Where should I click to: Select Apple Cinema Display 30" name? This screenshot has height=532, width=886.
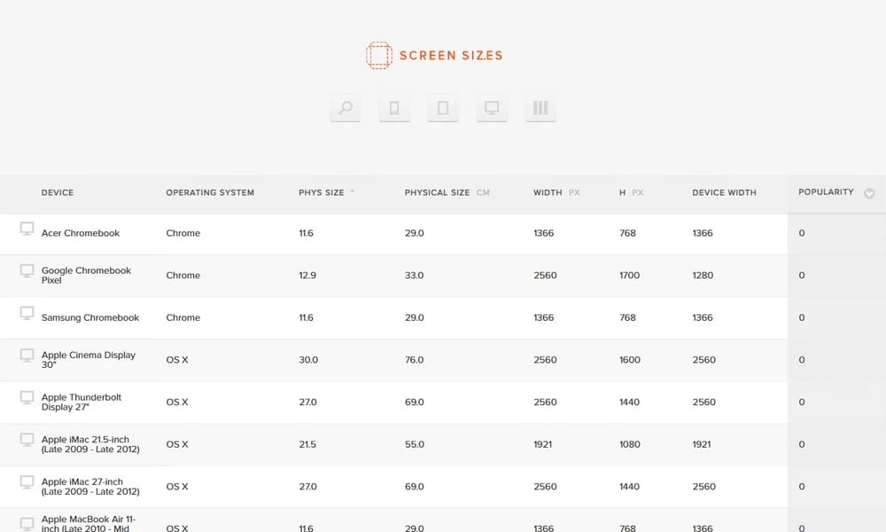(88, 360)
